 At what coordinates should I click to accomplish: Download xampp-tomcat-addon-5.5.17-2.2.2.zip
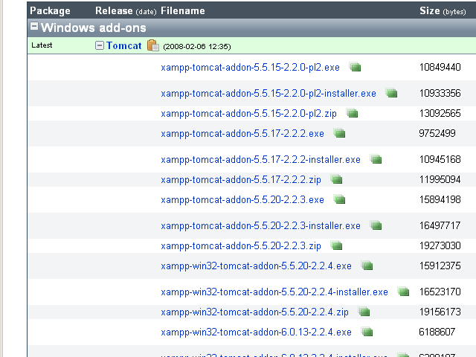click(241, 180)
